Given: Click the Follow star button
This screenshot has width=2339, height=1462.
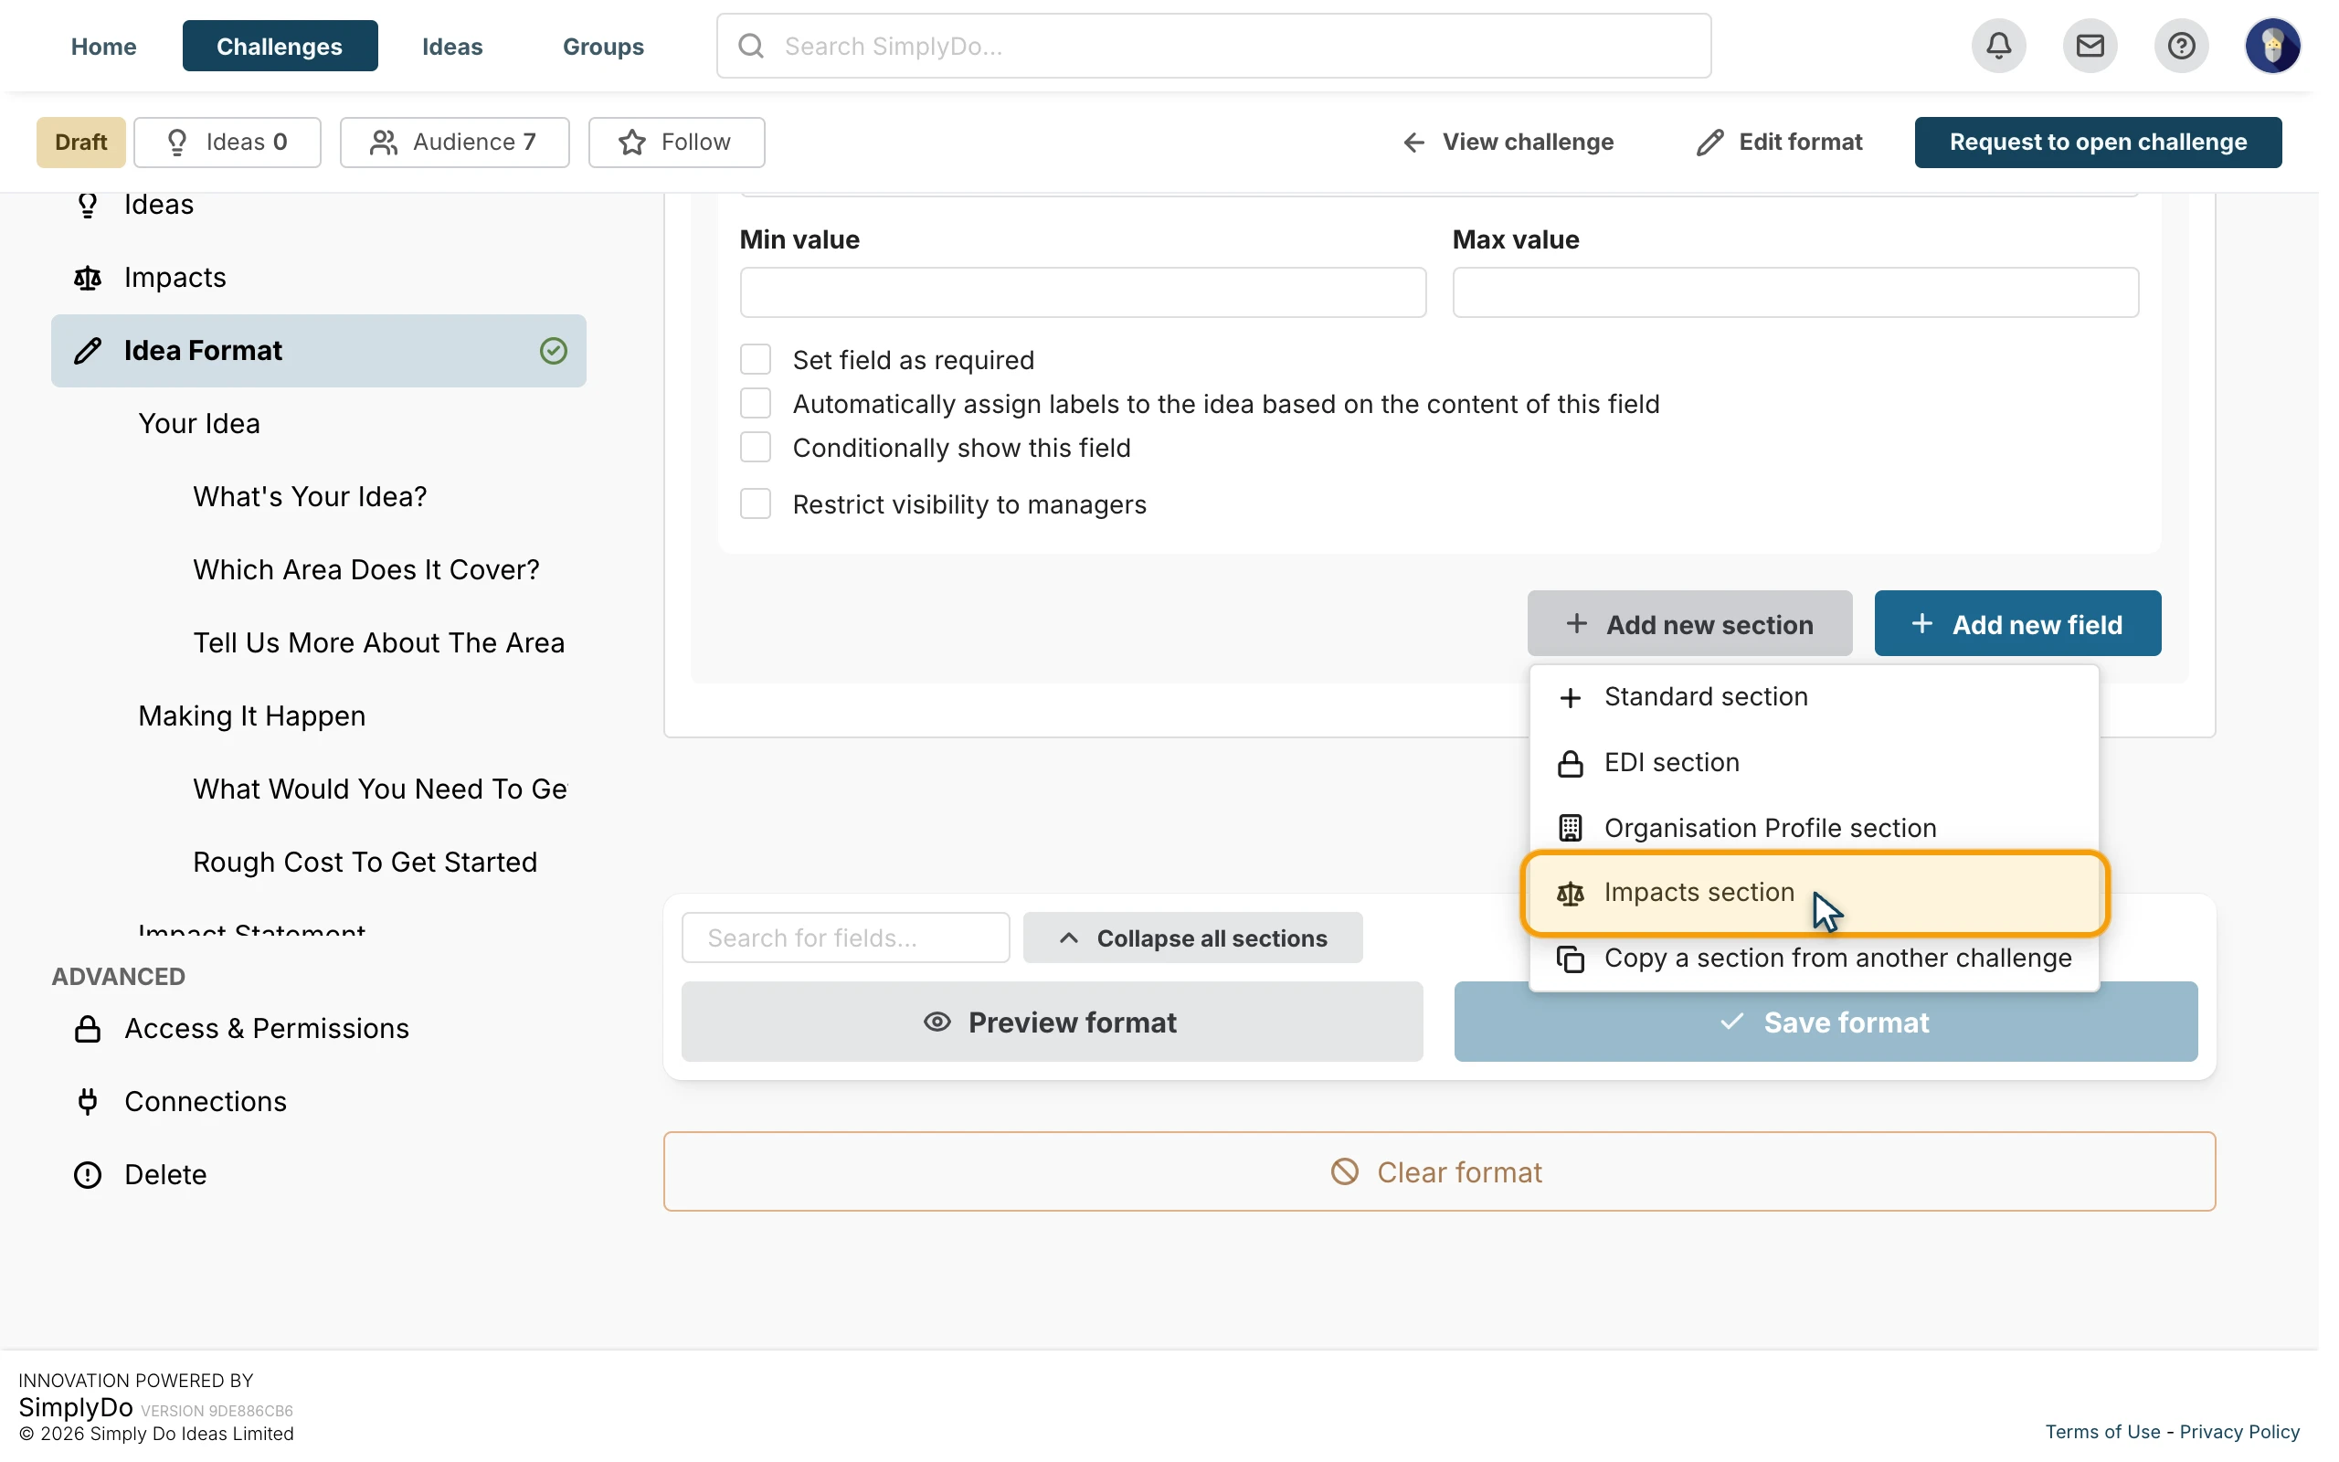Looking at the screenshot, I should coord(676,143).
